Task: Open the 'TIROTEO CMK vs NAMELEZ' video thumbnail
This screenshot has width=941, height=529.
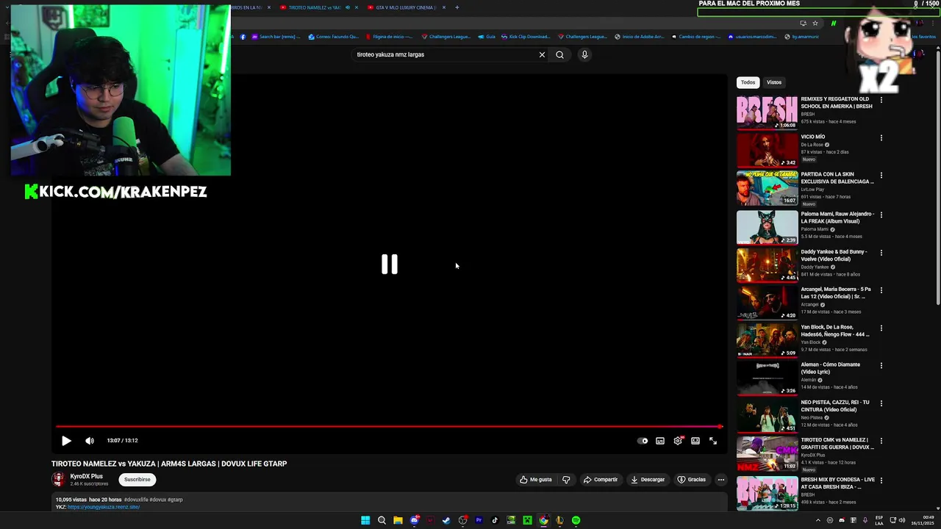Action: 767,453
